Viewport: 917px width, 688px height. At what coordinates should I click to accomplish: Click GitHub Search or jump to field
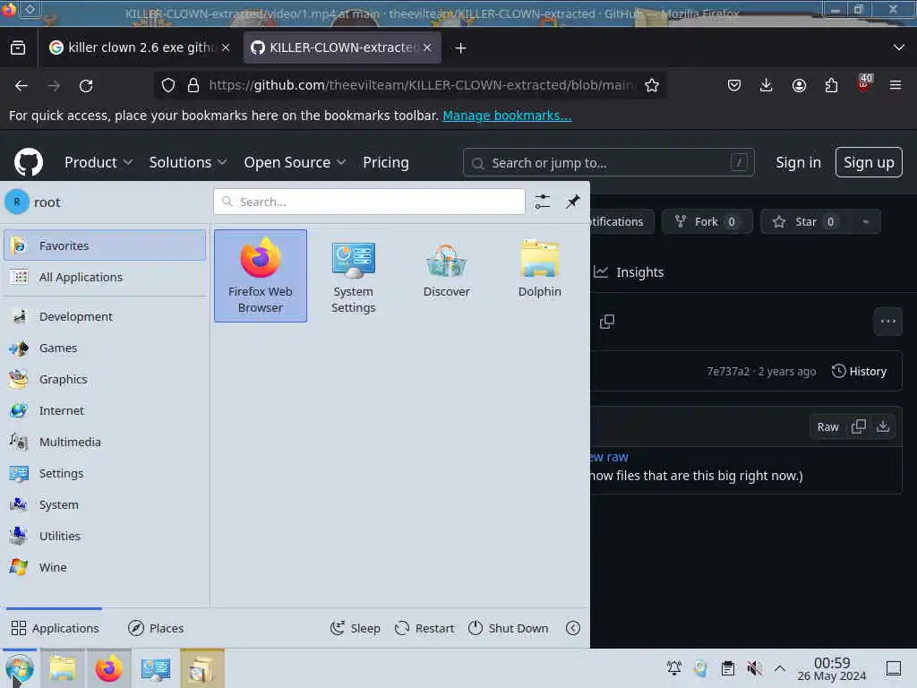pos(608,163)
